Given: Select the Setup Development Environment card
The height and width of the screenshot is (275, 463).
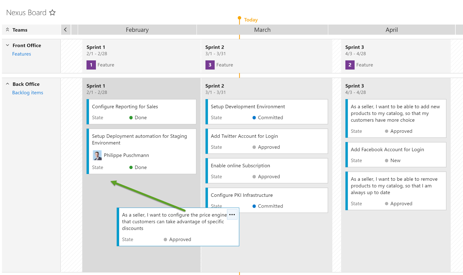Looking at the screenshot, I should [x=266, y=112].
